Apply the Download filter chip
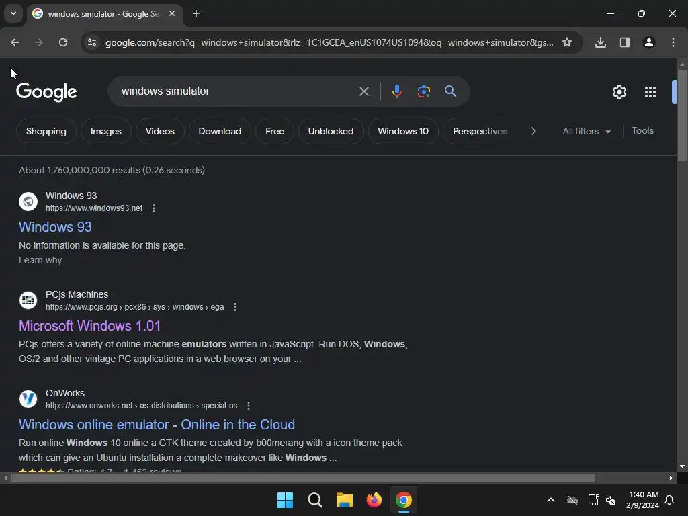 (220, 131)
